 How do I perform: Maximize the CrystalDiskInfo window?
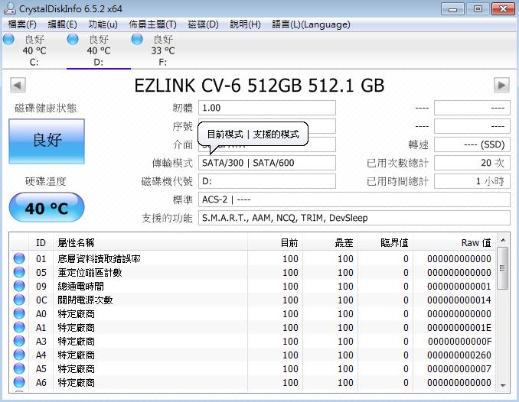pyautogui.click(x=478, y=9)
